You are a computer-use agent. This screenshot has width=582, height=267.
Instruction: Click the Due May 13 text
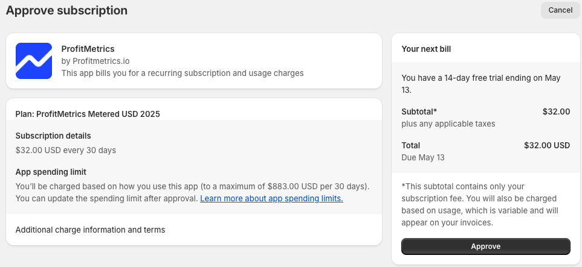point(423,157)
